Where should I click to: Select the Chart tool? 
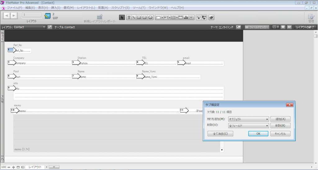click(186, 17)
